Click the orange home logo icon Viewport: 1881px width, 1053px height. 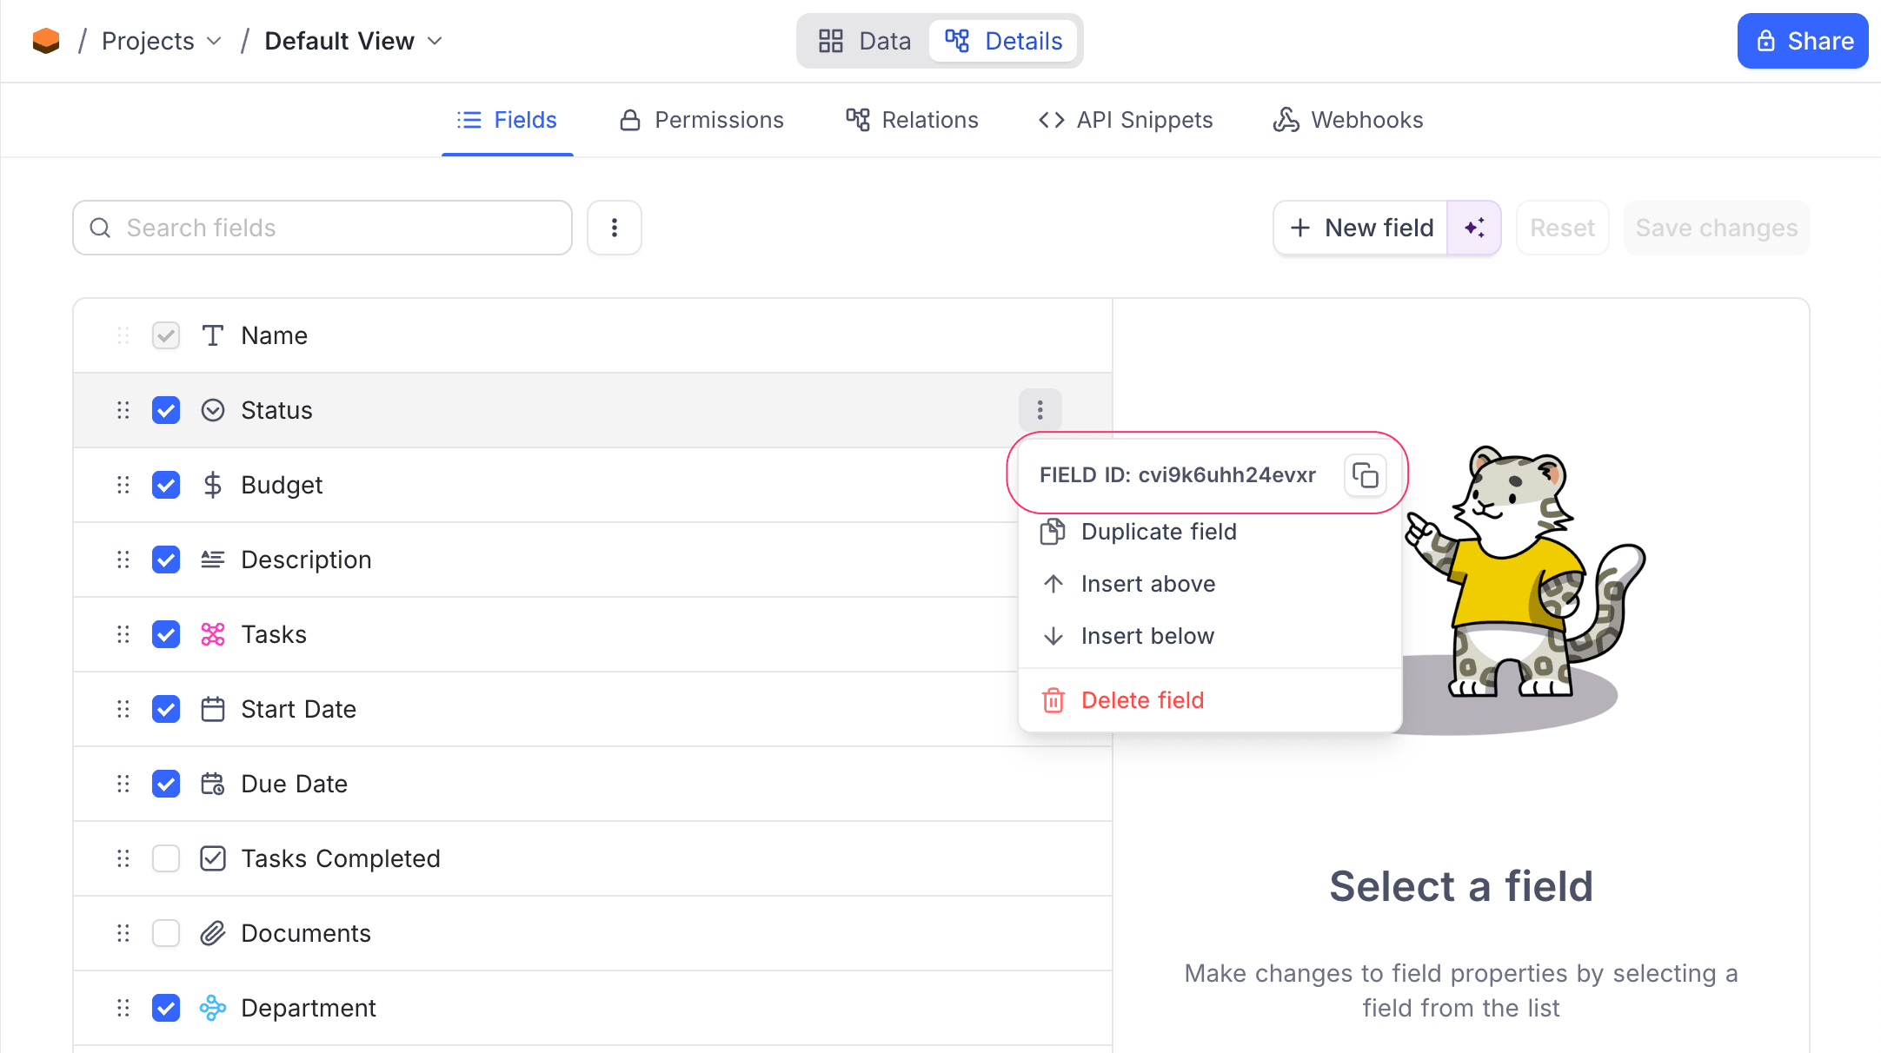pos(46,41)
